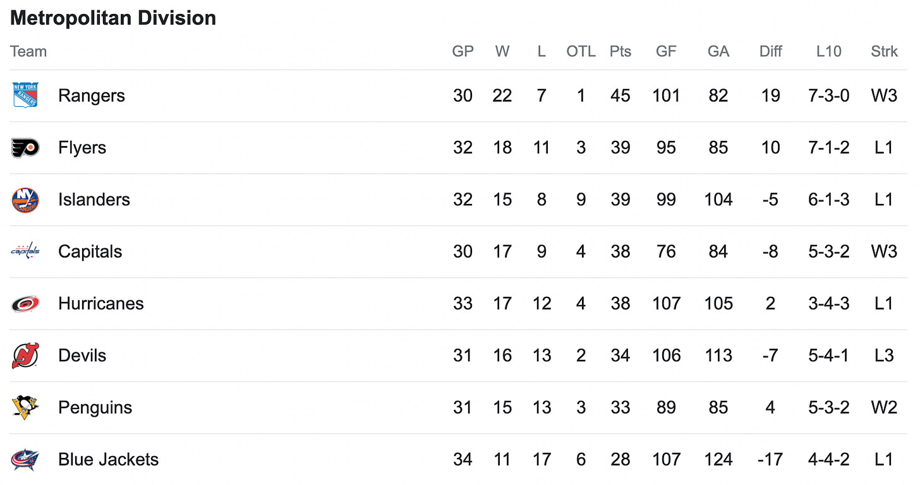Image resolution: width=920 pixels, height=485 pixels.
Task: Click the Blue Jackets team name
Action: click(x=109, y=459)
